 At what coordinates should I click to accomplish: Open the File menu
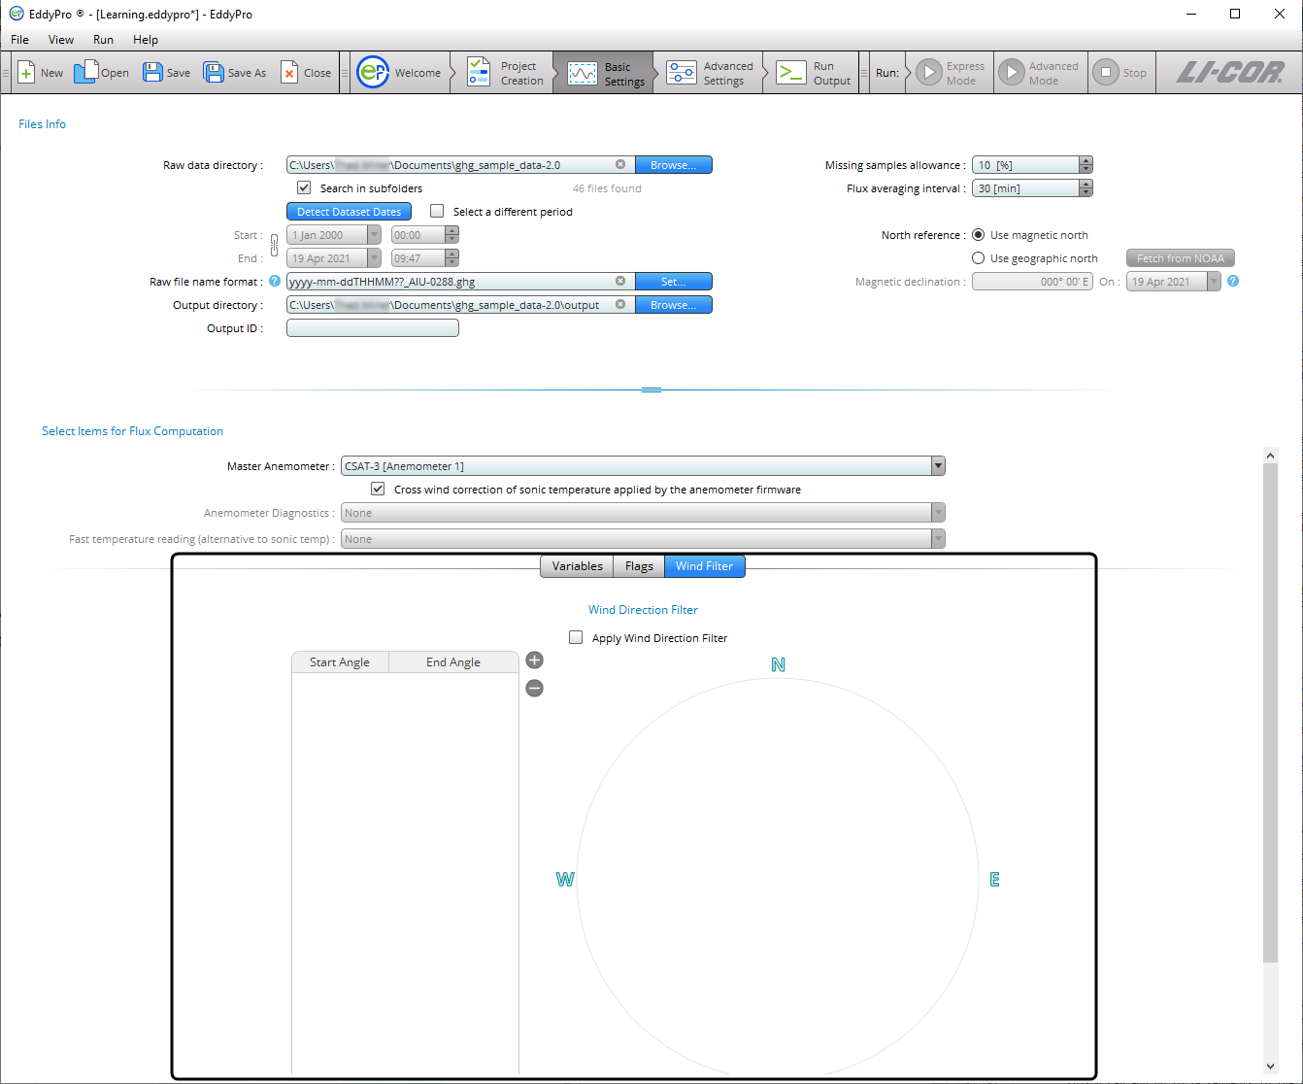tap(19, 40)
